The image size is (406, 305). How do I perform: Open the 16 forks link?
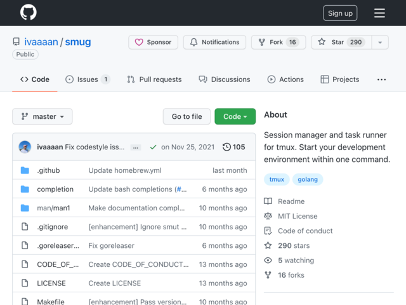tap(291, 275)
